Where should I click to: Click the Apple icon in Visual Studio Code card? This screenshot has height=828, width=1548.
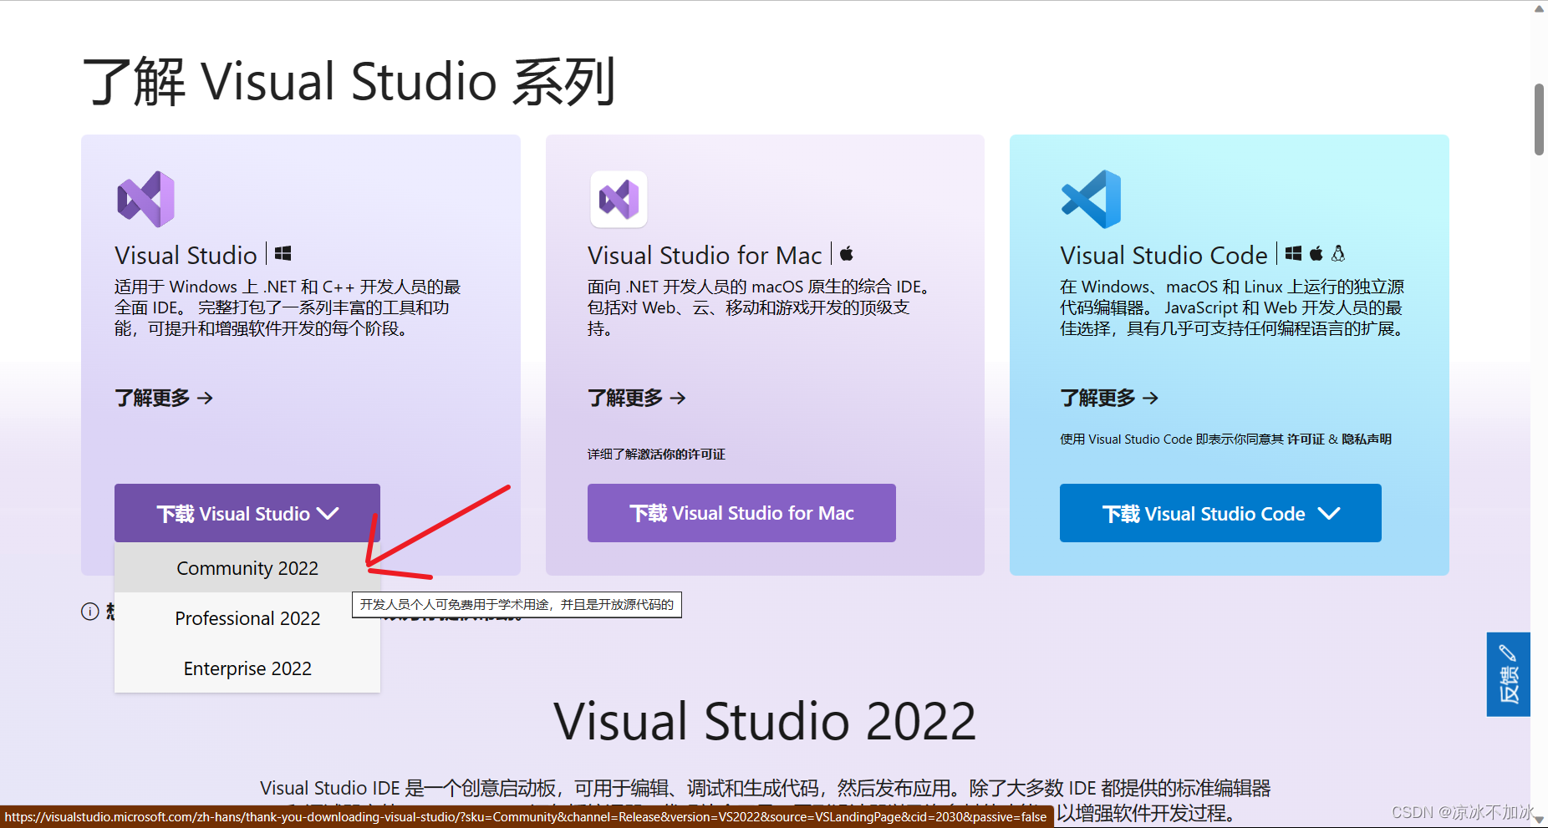point(1316,253)
